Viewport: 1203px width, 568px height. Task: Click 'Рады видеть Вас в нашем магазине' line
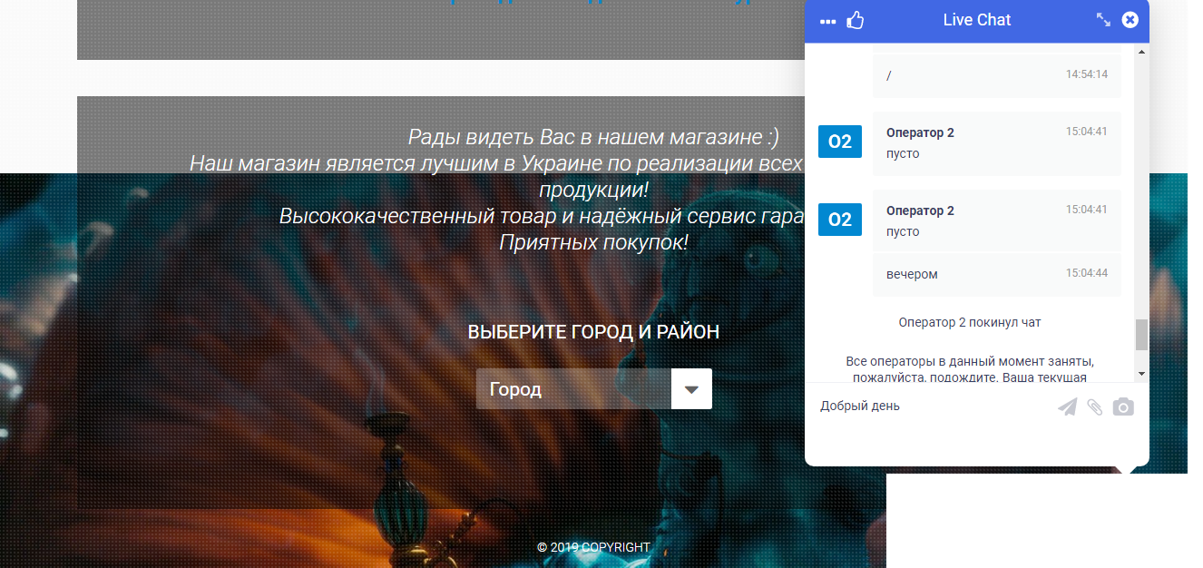coord(593,138)
